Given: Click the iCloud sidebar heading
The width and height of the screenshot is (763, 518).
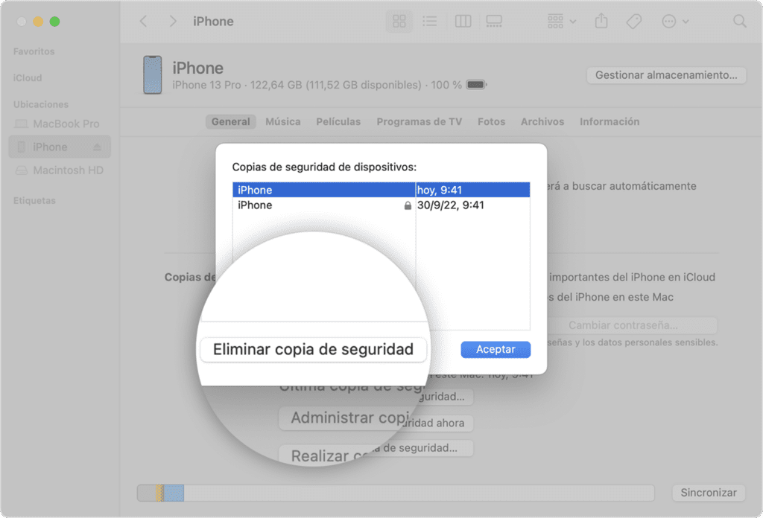Looking at the screenshot, I should click(x=28, y=77).
